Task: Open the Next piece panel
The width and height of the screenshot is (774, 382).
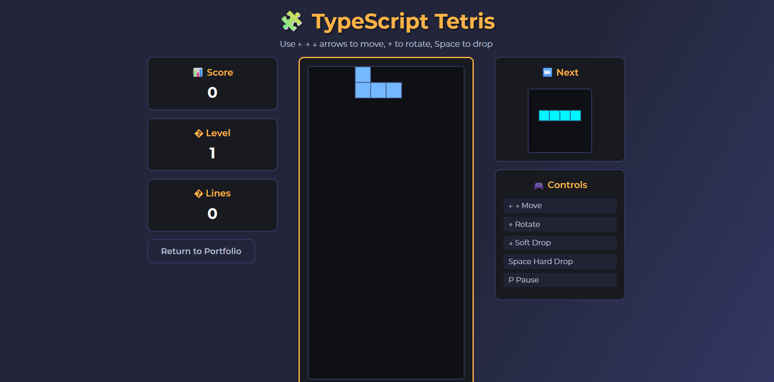Action: coord(559,109)
